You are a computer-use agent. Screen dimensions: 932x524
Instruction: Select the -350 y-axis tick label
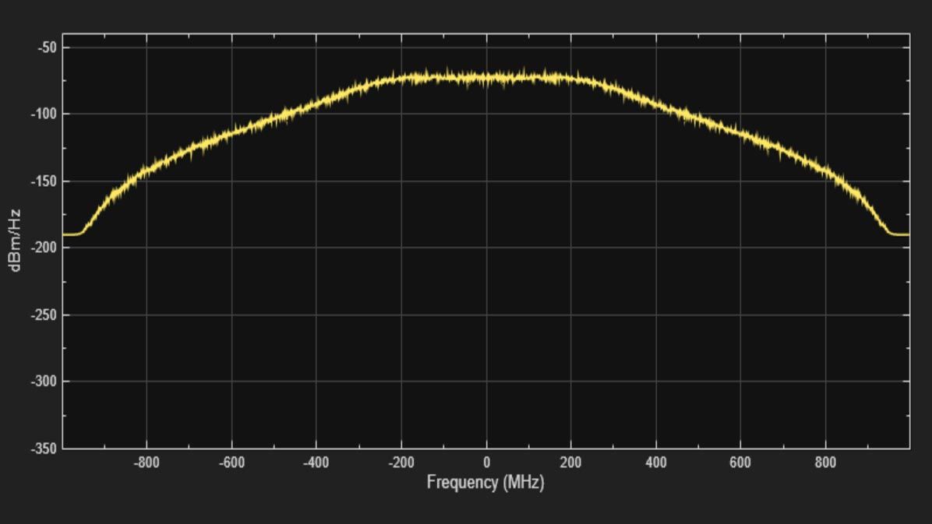pos(43,448)
